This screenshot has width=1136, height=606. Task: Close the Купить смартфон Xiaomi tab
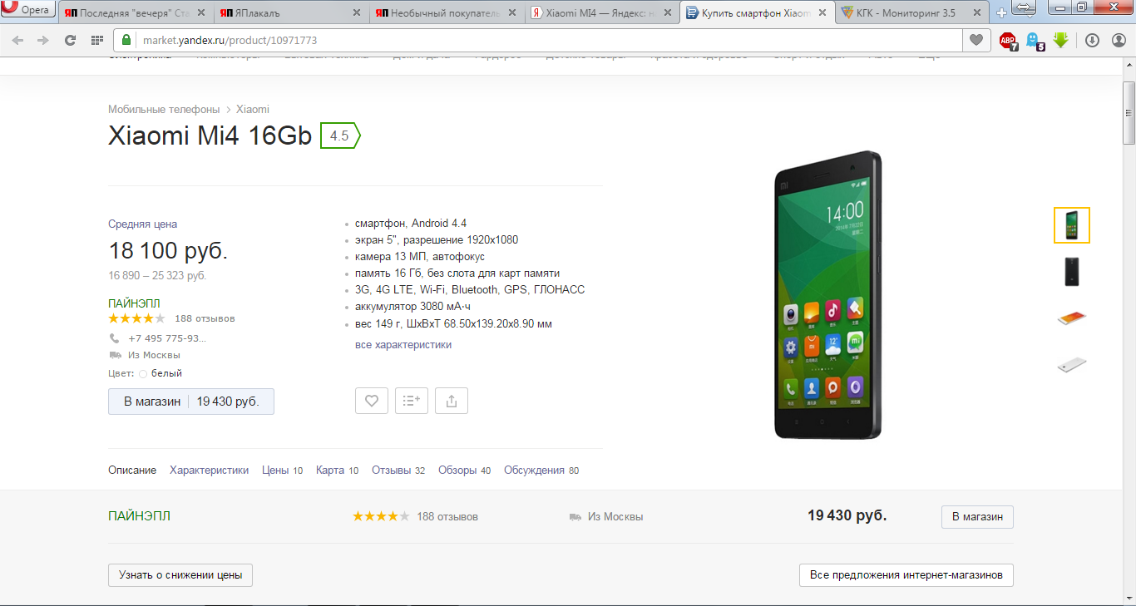pyautogui.click(x=823, y=13)
